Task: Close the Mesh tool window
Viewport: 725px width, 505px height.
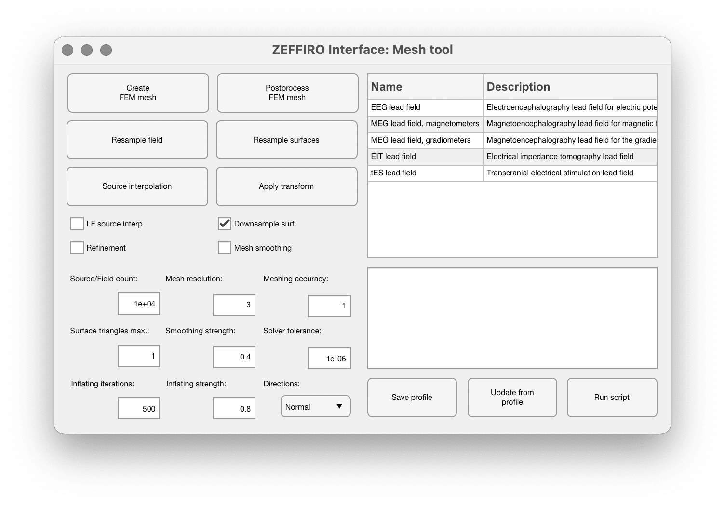Action: (x=68, y=50)
